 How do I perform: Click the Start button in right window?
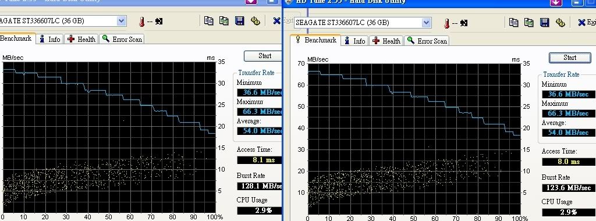[570, 58]
